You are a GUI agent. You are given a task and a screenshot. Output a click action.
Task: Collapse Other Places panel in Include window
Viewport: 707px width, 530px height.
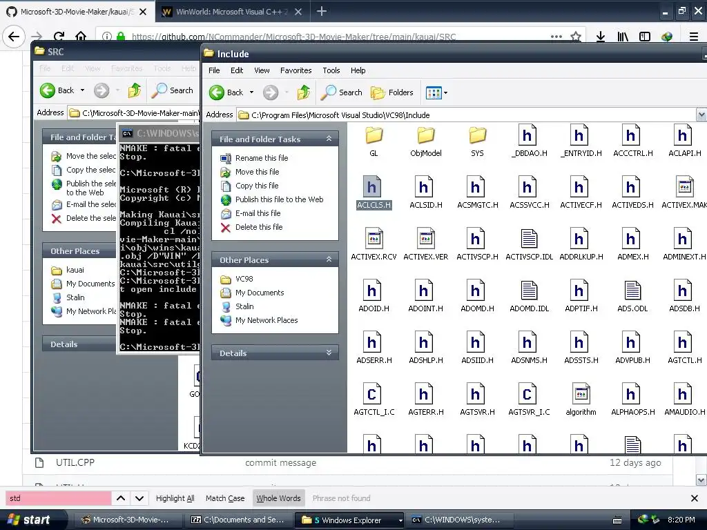click(329, 259)
